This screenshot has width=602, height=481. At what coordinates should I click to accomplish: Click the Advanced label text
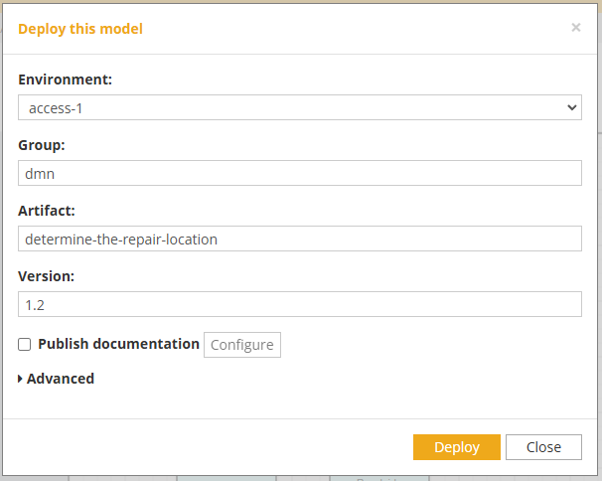(x=61, y=379)
